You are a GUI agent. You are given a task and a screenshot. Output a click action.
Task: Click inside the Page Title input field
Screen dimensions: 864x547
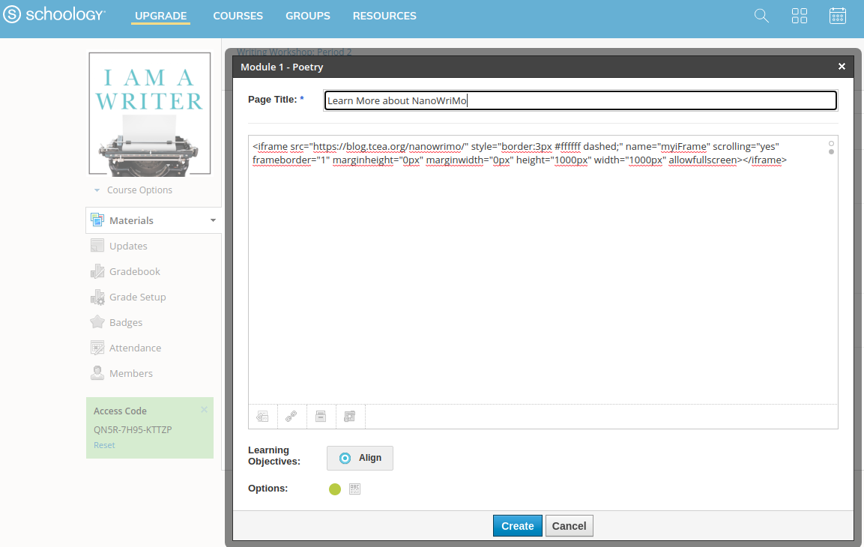(580, 100)
